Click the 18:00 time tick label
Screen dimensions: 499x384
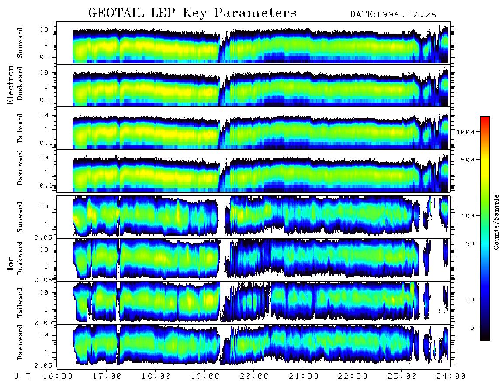(156, 376)
